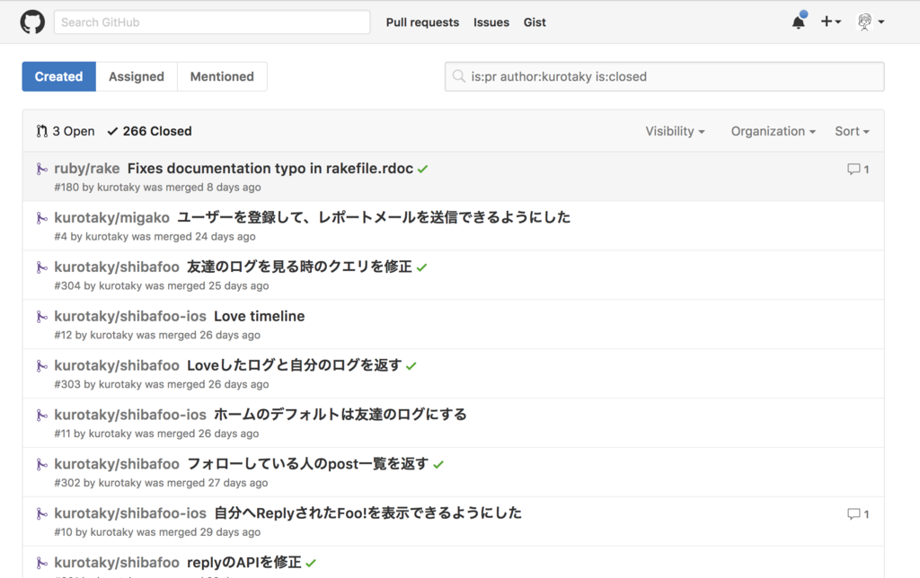Click text "#11 by kurotaky was merged 26 days ago"
Screen dimensions: 920x578
[156, 433]
